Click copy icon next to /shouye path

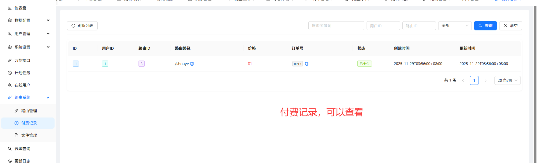click(x=192, y=64)
